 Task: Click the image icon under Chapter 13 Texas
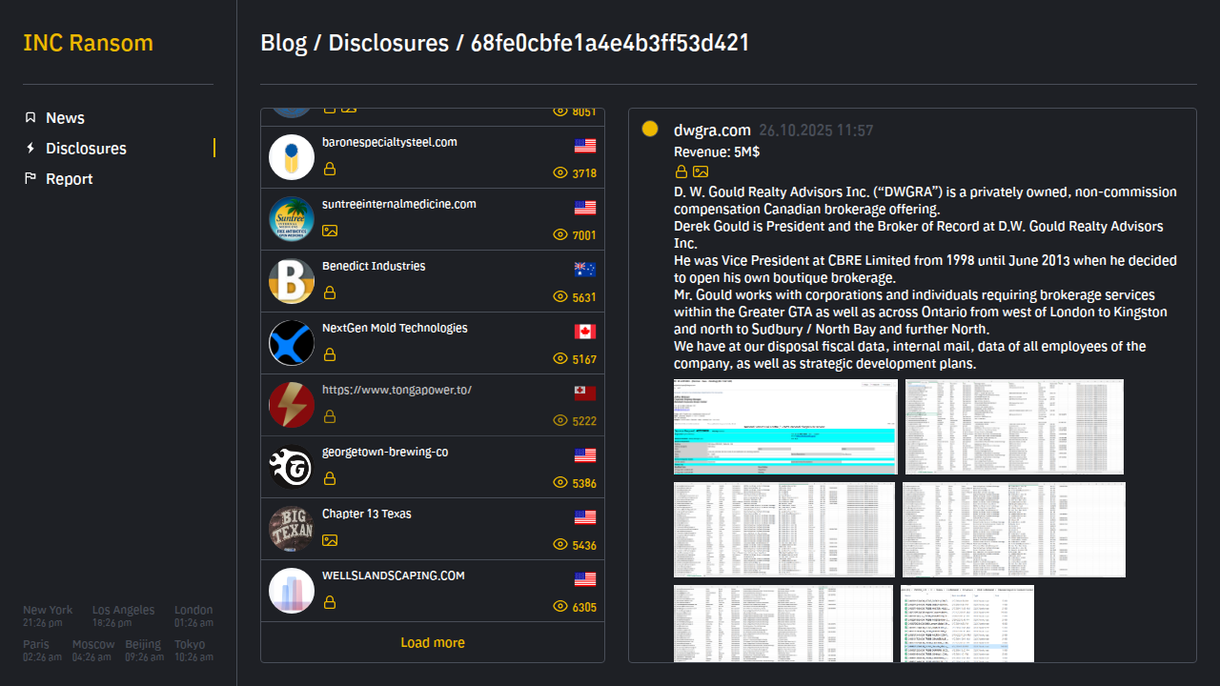330,540
